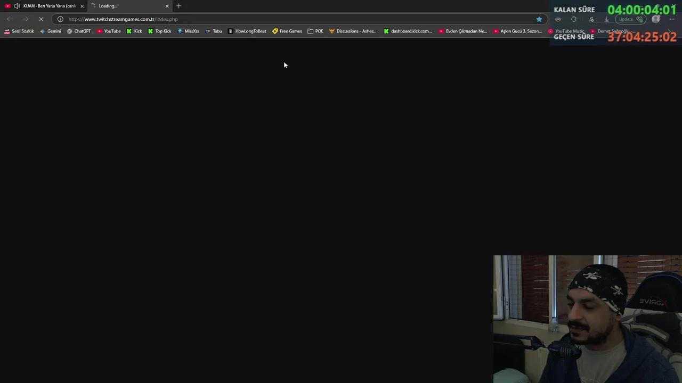This screenshot has height=383, width=682.
Task: Show more bookmarks with the chevron
Action: [670, 31]
